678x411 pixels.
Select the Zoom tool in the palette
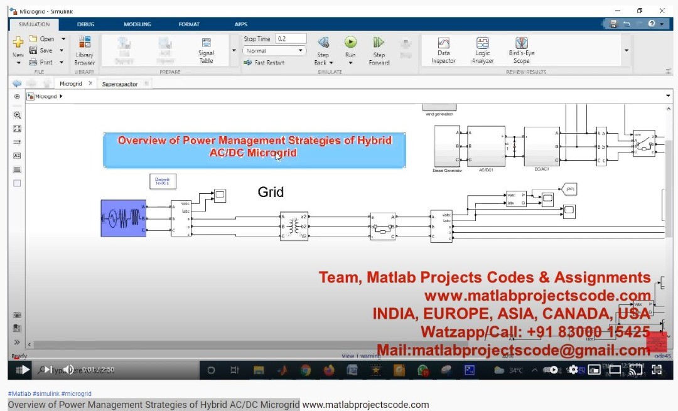[x=17, y=115]
